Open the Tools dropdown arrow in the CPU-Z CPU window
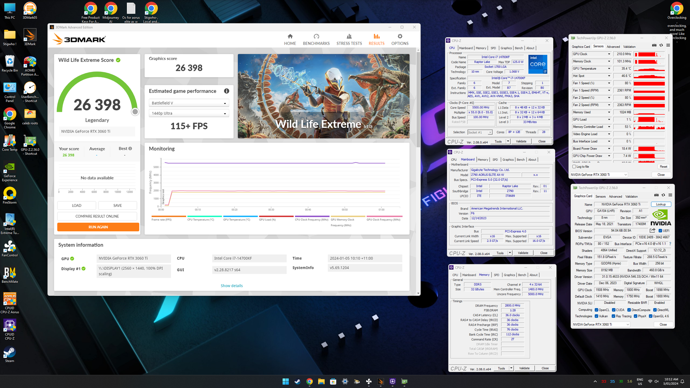This screenshot has height=388, width=690. [x=508, y=141]
